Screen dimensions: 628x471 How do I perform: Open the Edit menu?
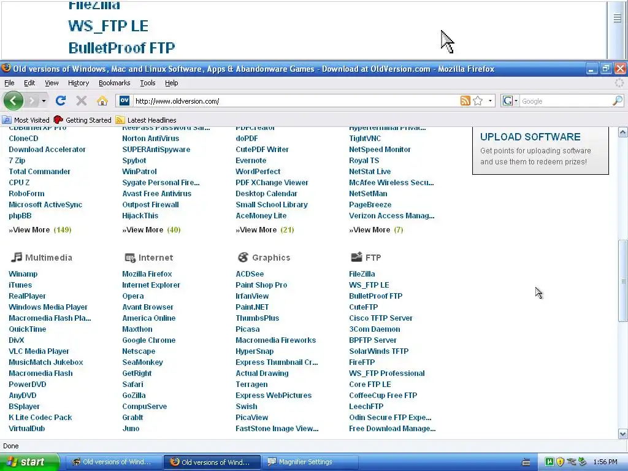coord(29,83)
